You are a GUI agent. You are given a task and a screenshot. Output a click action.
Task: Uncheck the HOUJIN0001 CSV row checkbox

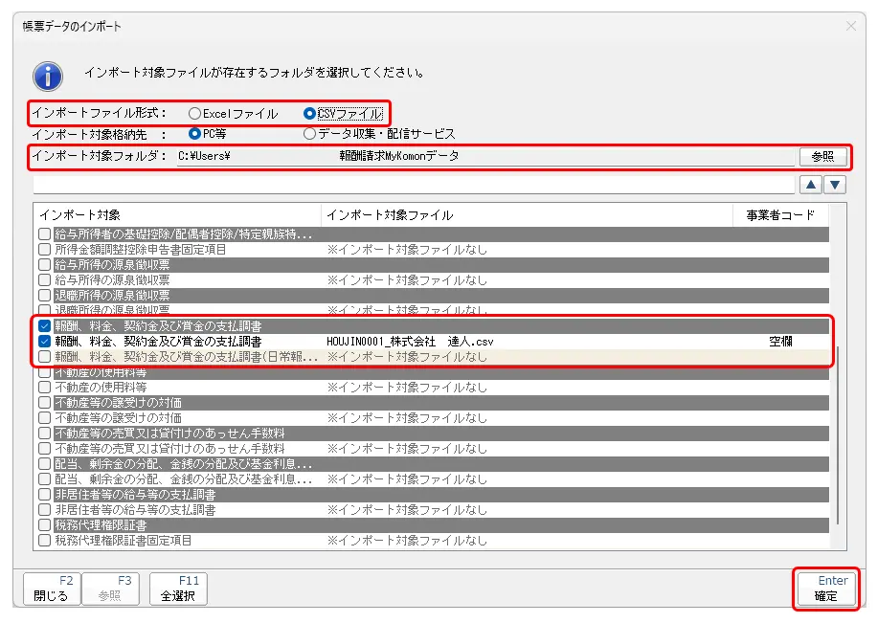pyautogui.click(x=44, y=342)
